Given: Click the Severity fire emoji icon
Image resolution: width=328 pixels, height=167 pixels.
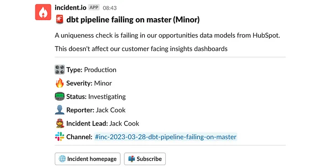Looking at the screenshot, I should [x=60, y=83].
